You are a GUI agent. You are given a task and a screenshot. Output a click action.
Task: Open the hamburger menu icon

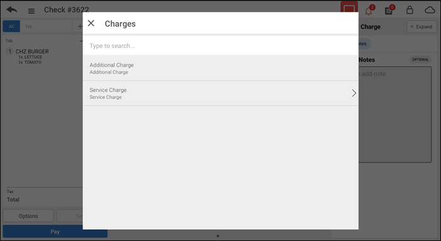pyautogui.click(x=31, y=11)
